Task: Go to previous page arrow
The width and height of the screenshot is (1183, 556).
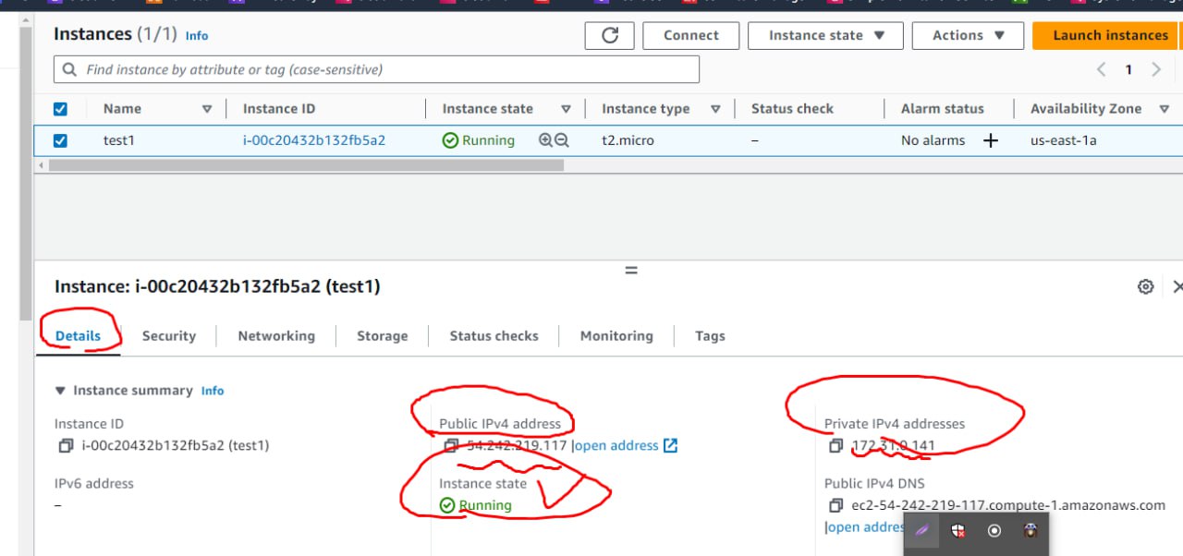Action: pos(1101,69)
